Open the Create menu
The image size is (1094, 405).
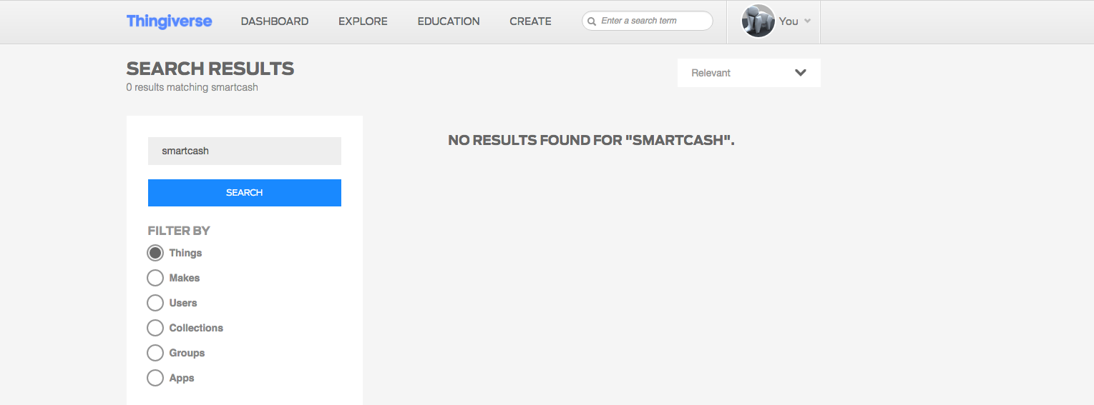530,21
